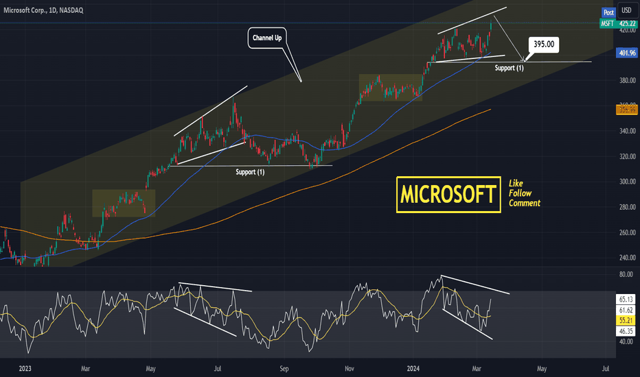Viewport: 640px width, 377px height.
Task: Select the 395.00 target callout
Action: tap(544, 45)
